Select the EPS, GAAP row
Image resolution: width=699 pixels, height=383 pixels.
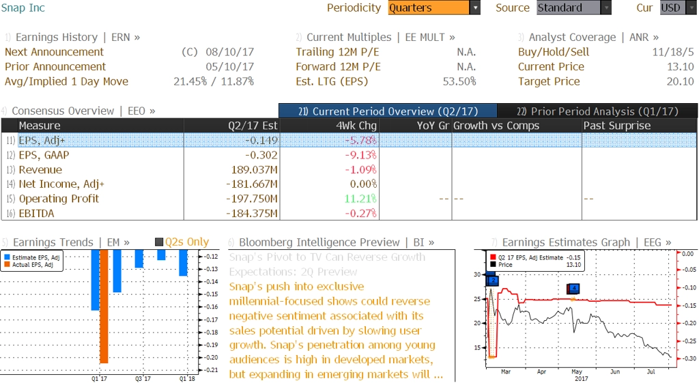(349, 155)
